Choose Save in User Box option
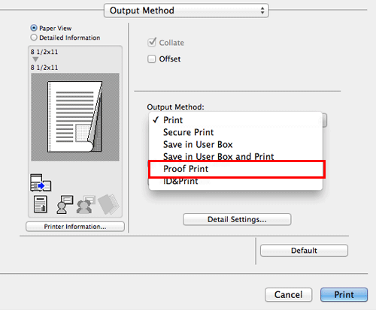The image size is (376, 310). tap(235, 145)
